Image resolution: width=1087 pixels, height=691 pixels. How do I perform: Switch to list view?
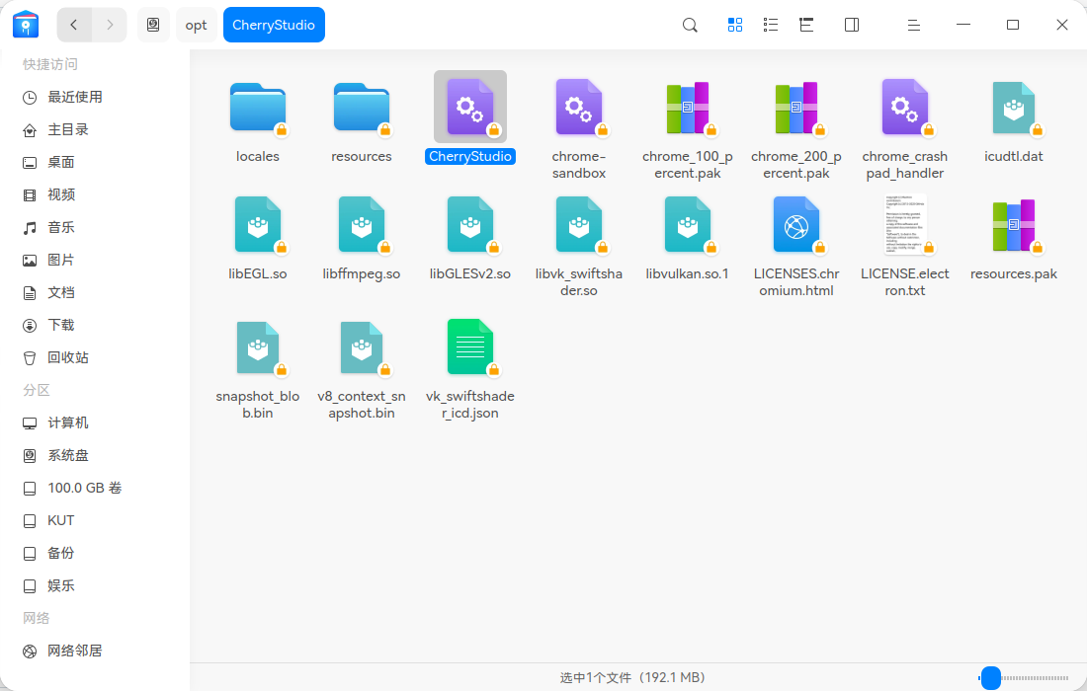[x=770, y=25]
